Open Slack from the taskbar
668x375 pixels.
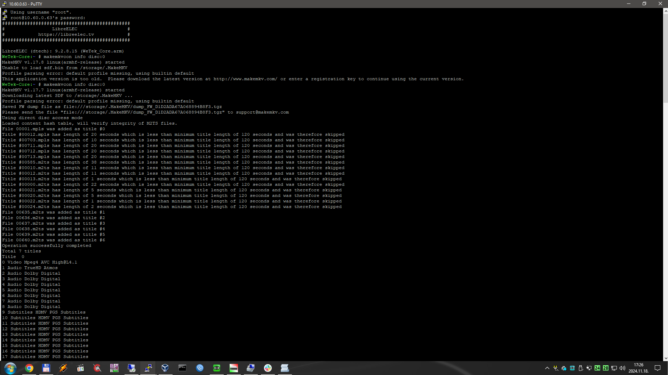268,368
